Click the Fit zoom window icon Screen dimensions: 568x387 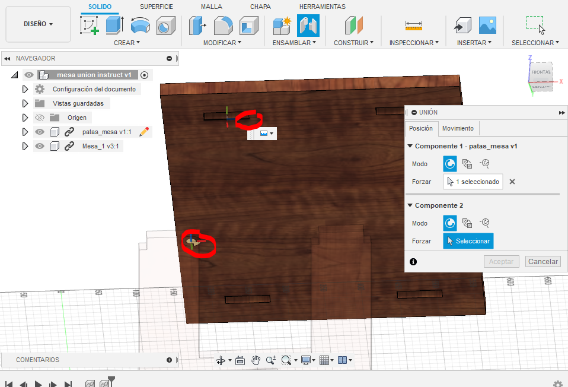click(x=286, y=360)
